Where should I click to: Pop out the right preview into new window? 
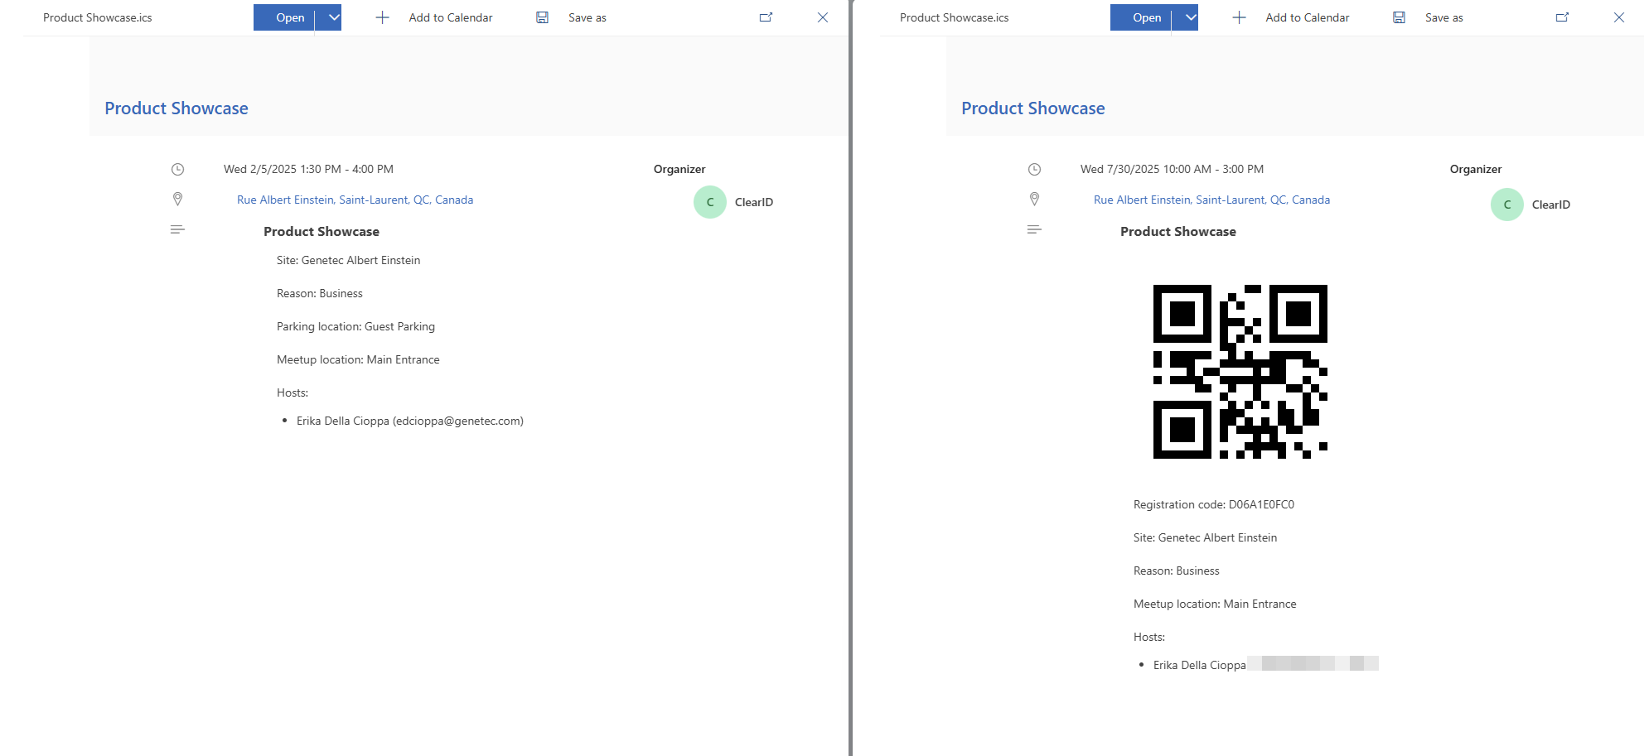(x=1562, y=17)
